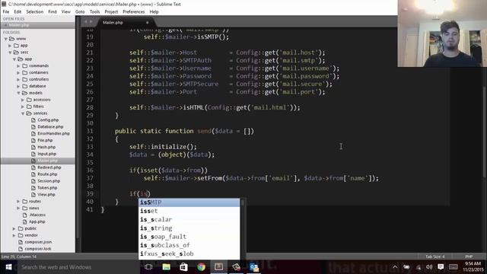This screenshot has height=274, width=487.
Task: Choose is_string autocomplete suggestion
Action: [189, 228]
